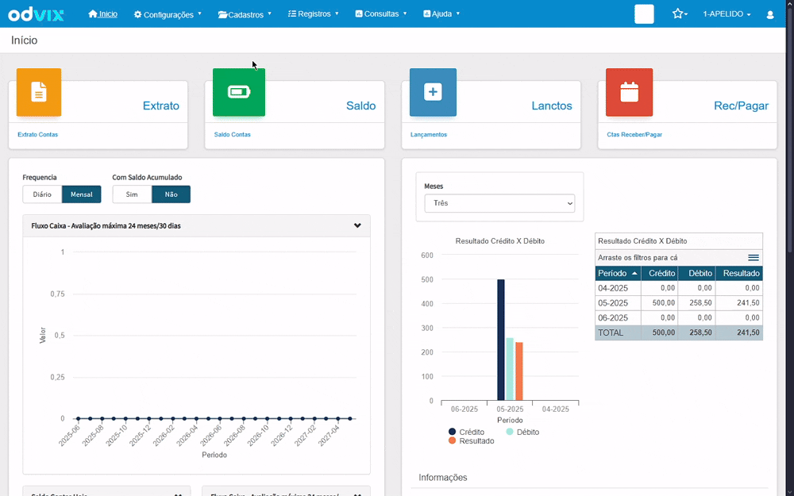
Task: Open the green Saldo battery icon
Action: [x=239, y=92]
